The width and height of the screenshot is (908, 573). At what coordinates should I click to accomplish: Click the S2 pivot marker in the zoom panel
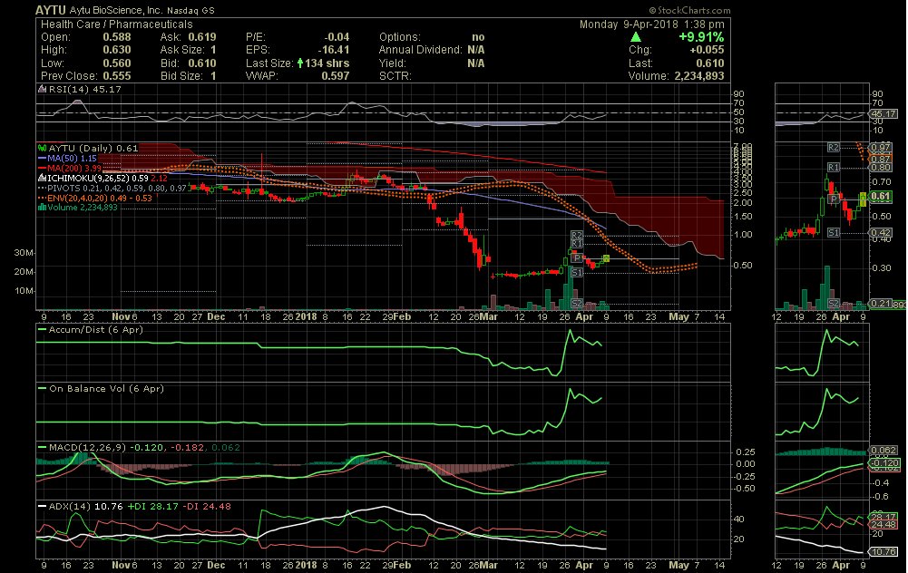tap(834, 304)
